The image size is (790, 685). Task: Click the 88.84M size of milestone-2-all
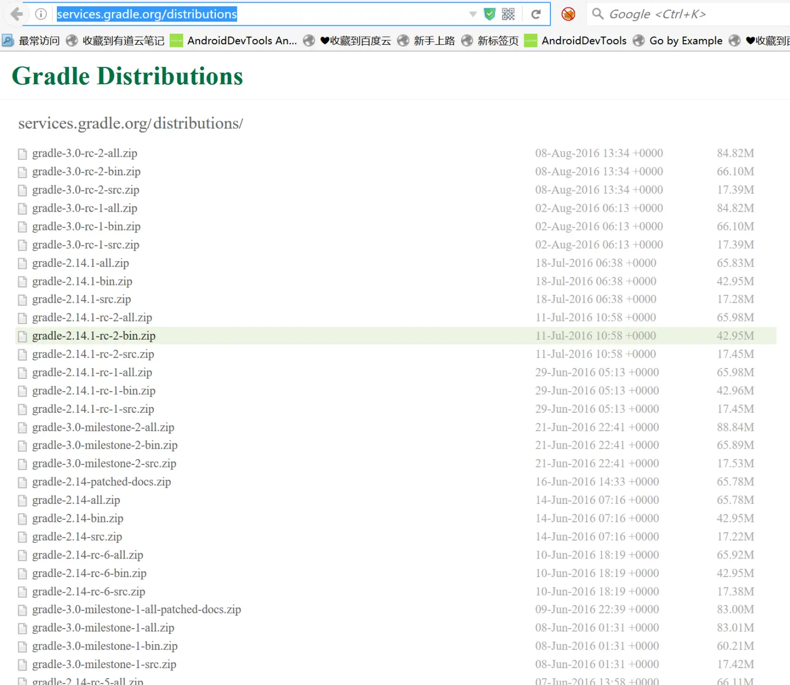[x=735, y=427]
